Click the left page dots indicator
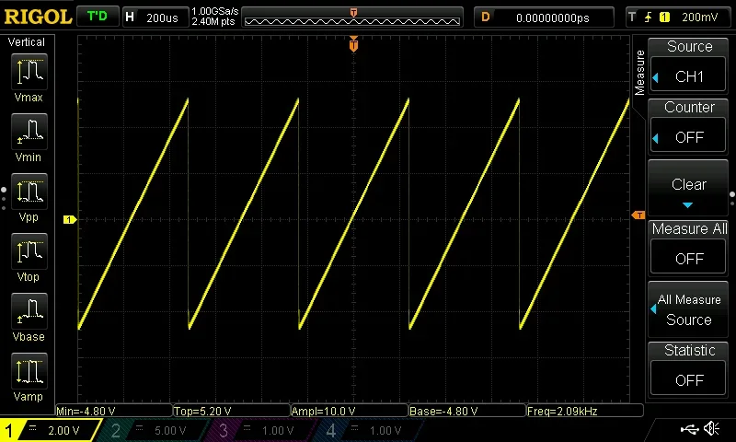The height and width of the screenshot is (442, 736). 4,198
